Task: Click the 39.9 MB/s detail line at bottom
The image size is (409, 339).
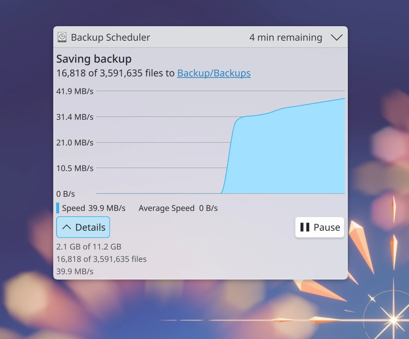Action: (75, 271)
